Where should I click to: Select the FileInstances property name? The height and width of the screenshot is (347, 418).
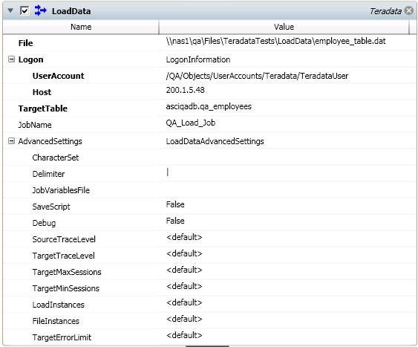56,321
